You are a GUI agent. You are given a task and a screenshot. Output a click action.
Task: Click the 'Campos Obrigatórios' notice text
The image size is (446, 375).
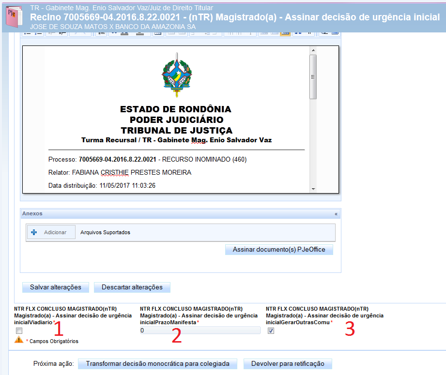click(x=54, y=341)
